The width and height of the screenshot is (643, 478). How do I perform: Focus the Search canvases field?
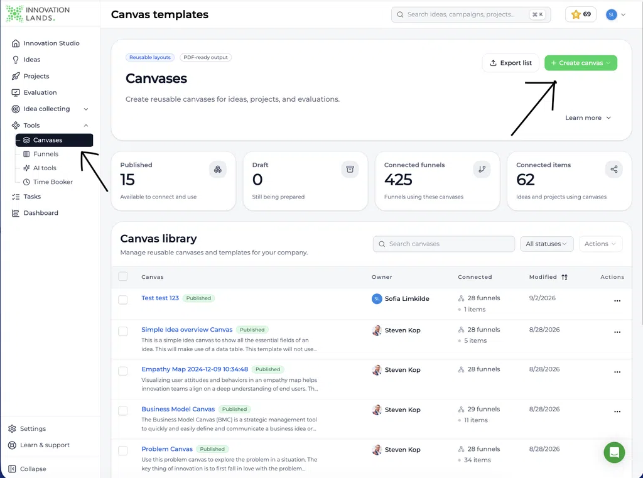coord(444,244)
